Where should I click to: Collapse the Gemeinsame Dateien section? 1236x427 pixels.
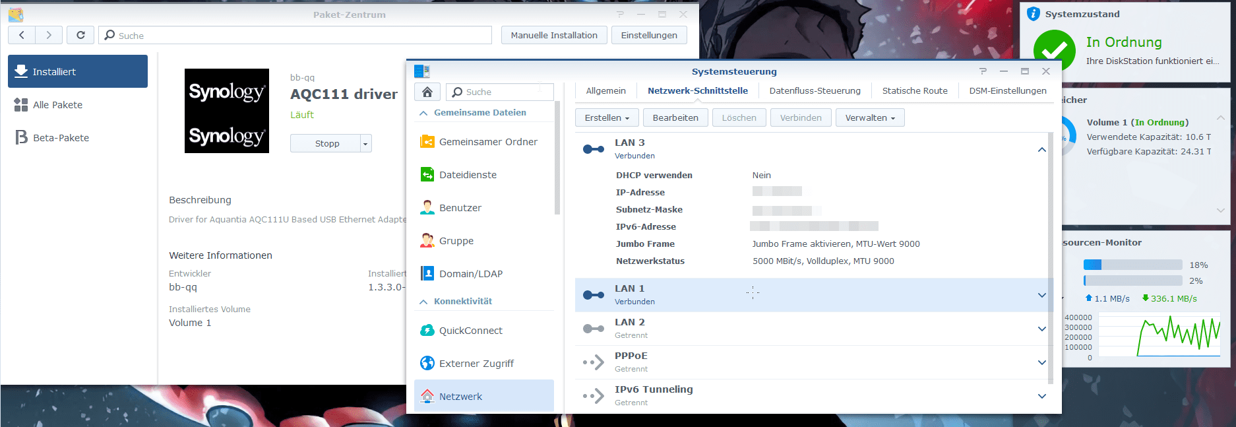pyautogui.click(x=423, y=113)
